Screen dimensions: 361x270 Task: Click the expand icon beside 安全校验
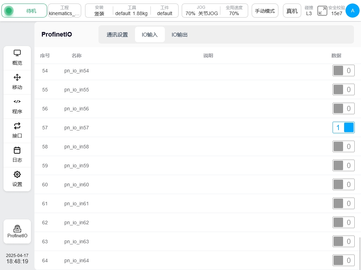[322, 11]
